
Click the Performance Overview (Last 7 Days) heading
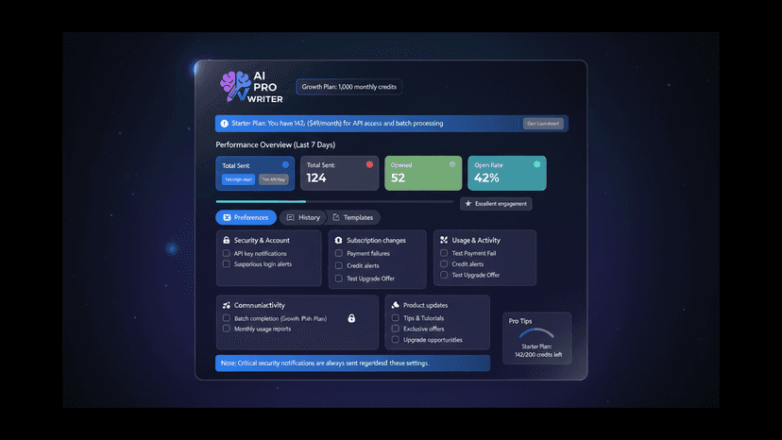275,144
